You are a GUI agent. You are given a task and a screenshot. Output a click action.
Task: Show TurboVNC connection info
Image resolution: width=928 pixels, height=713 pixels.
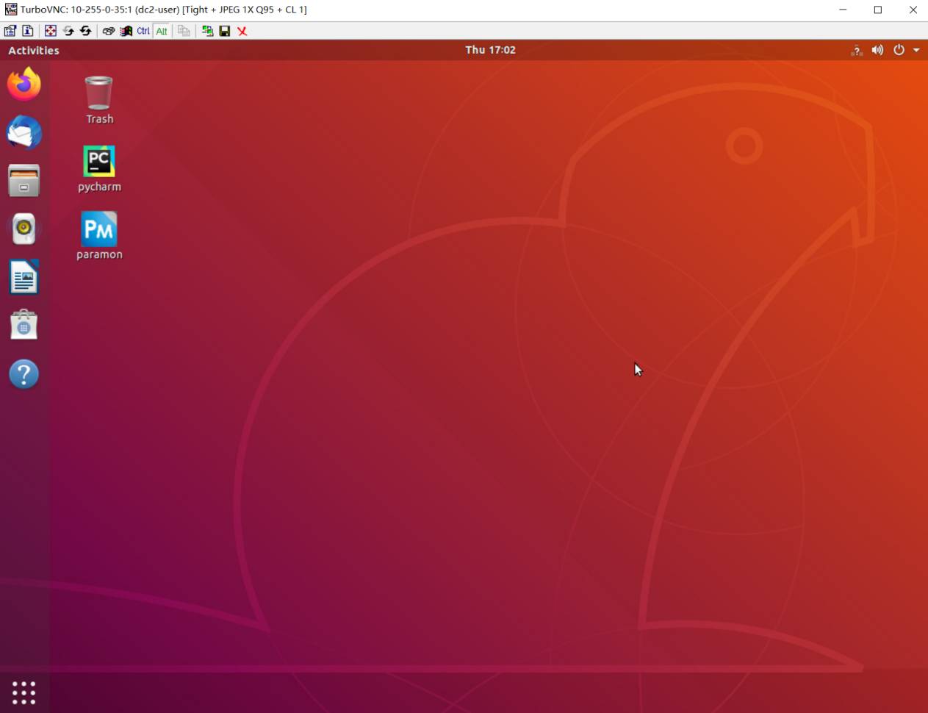click(28, 31)
